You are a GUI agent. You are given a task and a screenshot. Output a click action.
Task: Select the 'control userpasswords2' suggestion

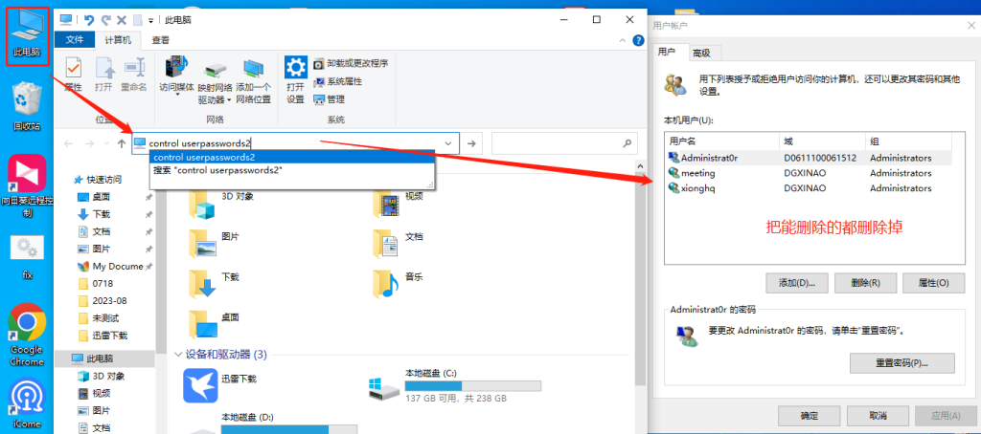(x=291, y=158)
